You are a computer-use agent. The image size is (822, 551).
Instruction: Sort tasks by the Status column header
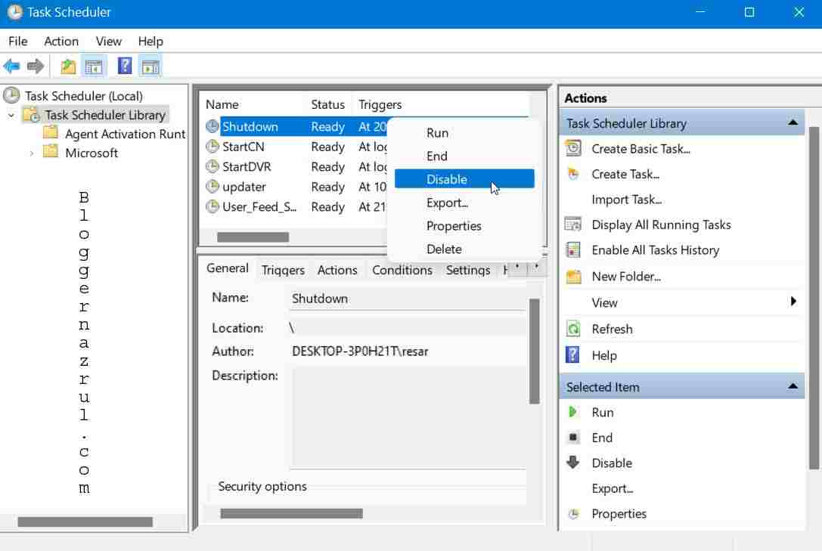[328, 104]
